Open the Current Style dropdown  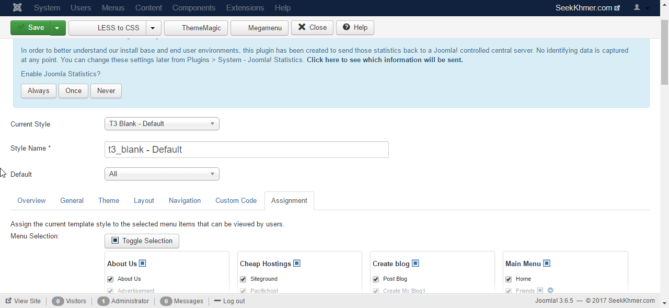click(x=162, y=124)
